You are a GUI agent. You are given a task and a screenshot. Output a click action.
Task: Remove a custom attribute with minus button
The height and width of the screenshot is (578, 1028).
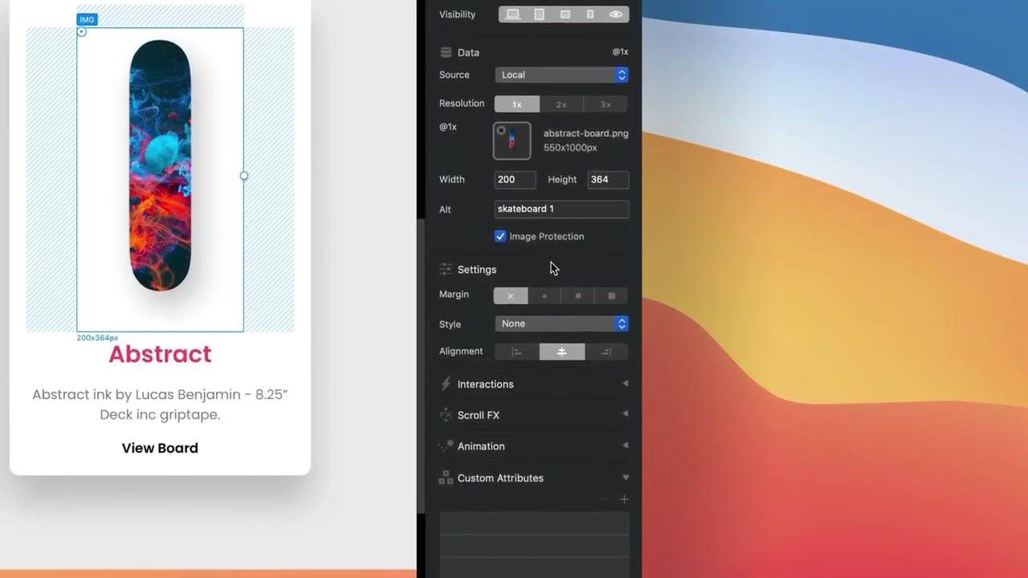click(x=605, y=499)
